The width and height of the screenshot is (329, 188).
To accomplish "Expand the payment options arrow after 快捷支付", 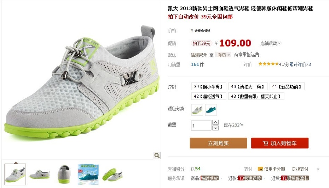I will click(318, 169).
